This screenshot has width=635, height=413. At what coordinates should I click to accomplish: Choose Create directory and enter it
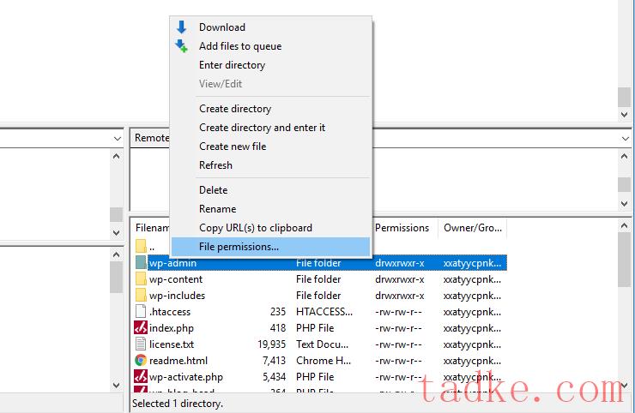point(262,128)
